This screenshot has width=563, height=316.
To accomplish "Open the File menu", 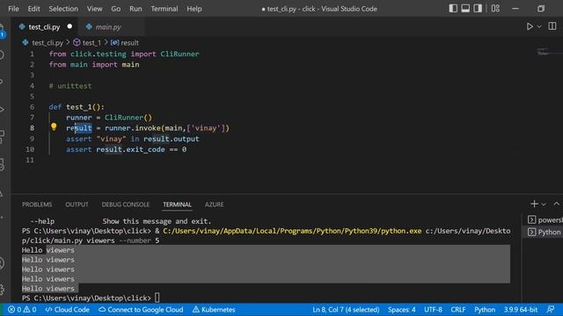I will tap(13, 9).
